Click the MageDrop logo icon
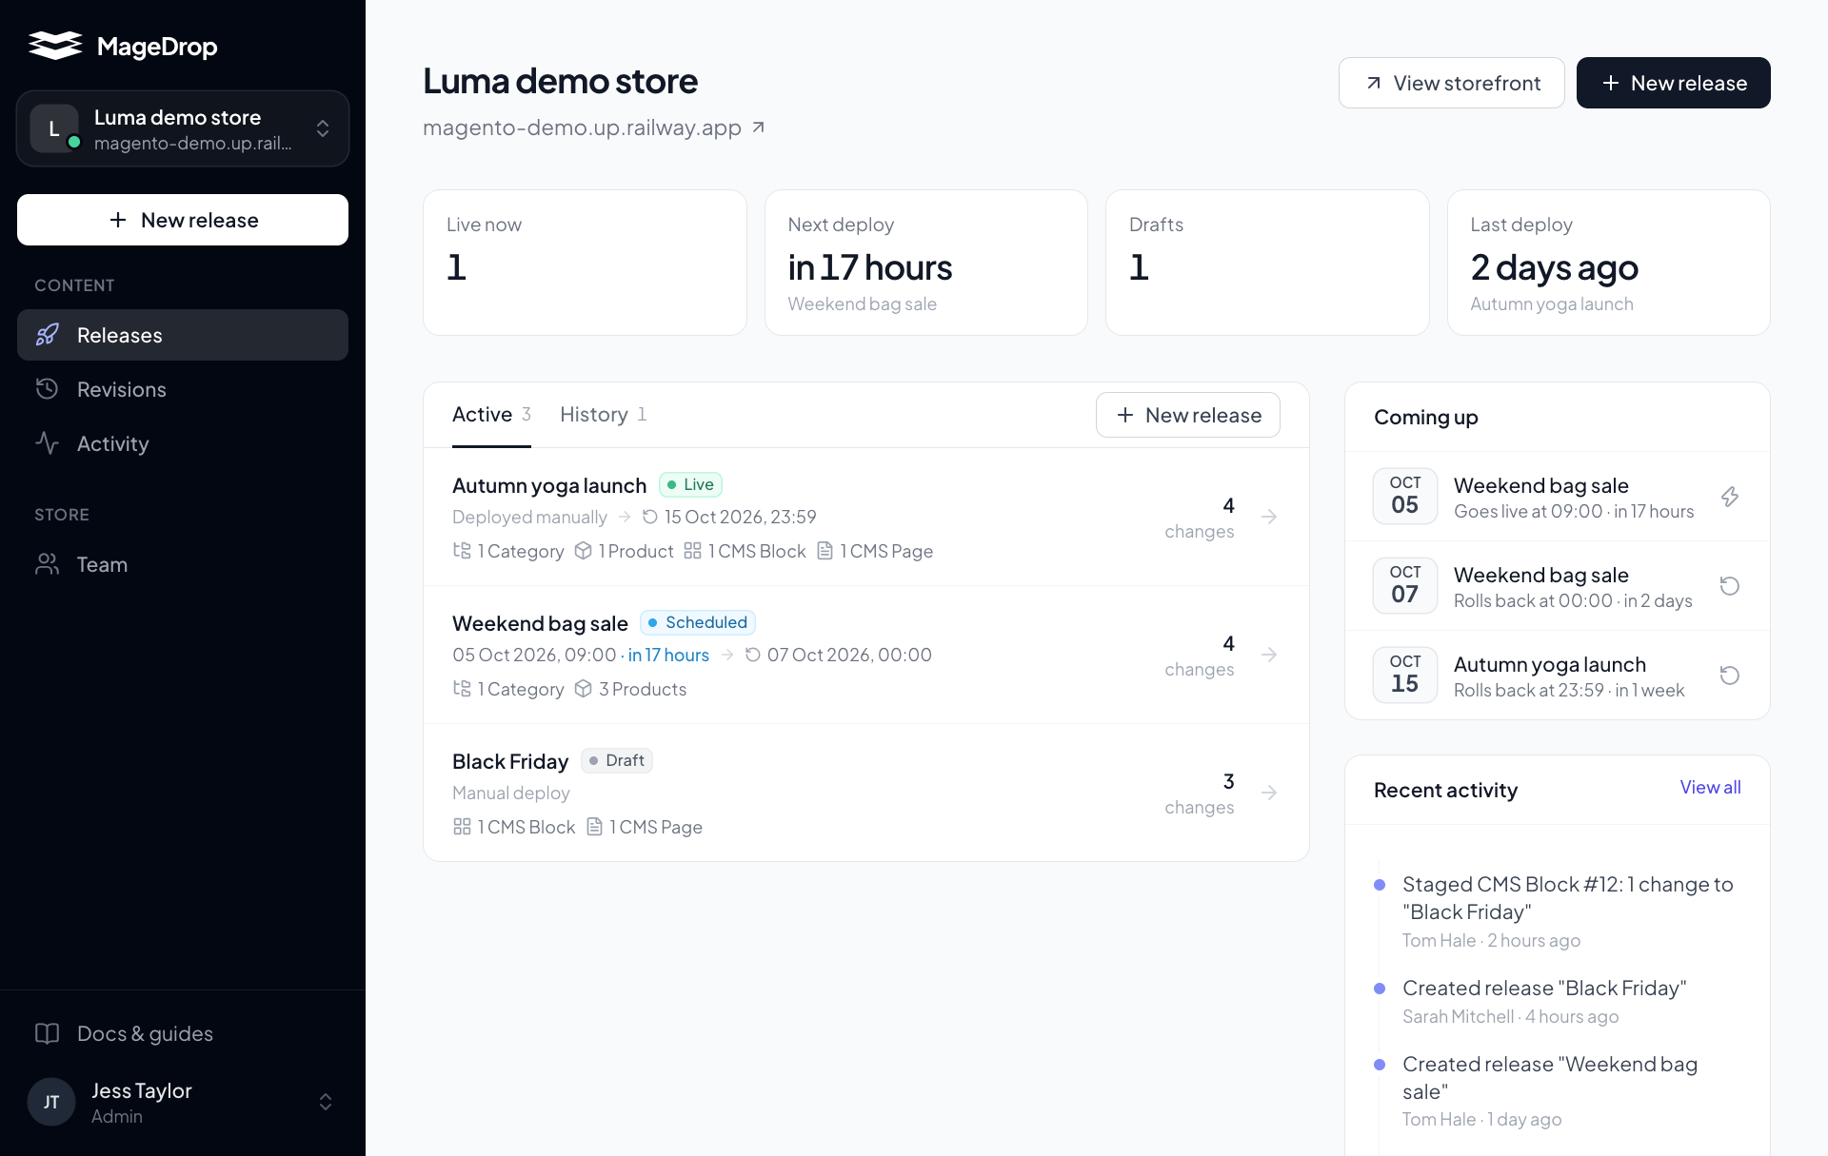This screenshot has height=1156, width=1828. [55, 46]
